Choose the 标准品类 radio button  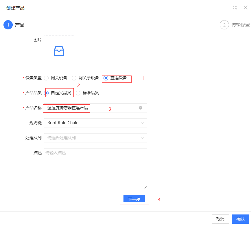coord(78,93)
